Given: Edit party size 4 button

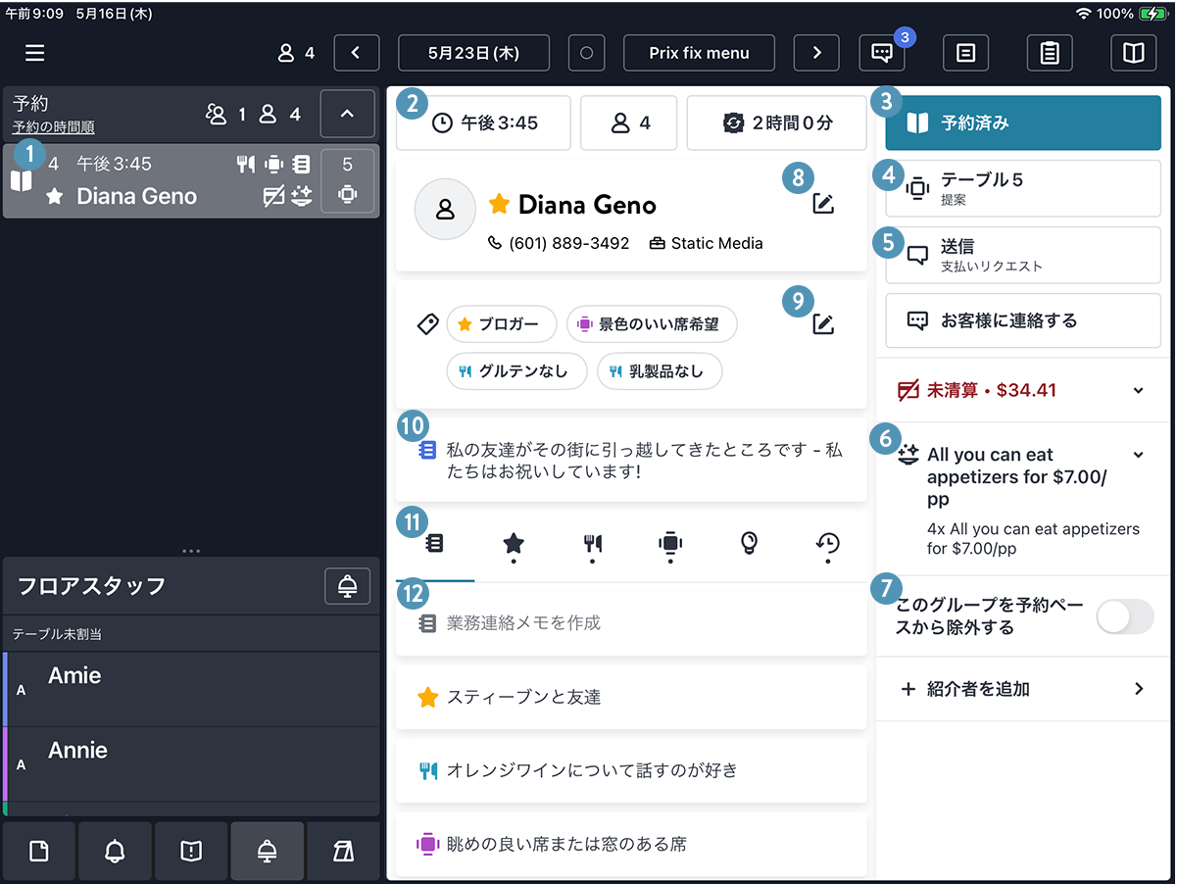Looking at the screenshot, I should coord(629,123).
